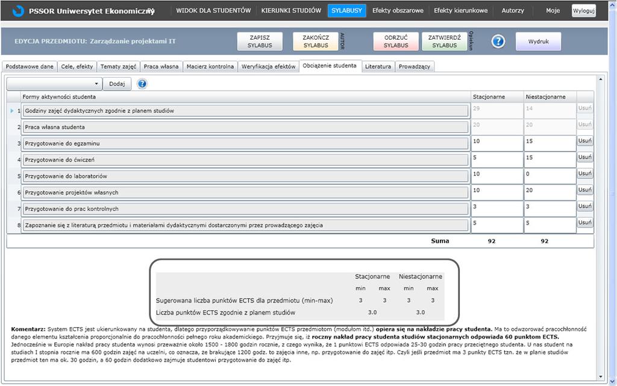
Task: Click ODRZUĆ SYLABUS button
Action: (x=396, y=41)
